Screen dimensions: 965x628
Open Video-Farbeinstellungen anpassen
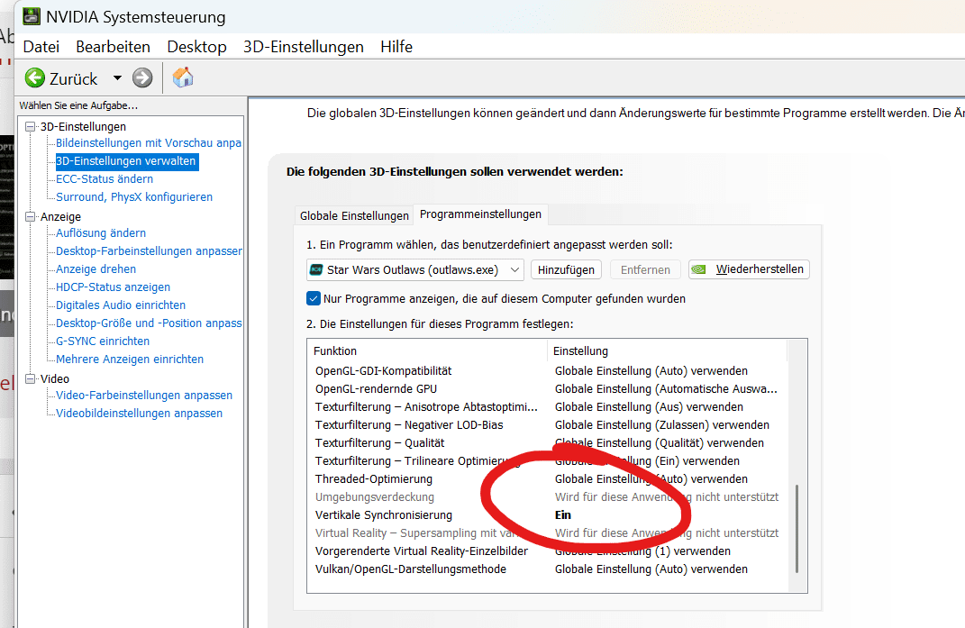(x=144, y=396)
